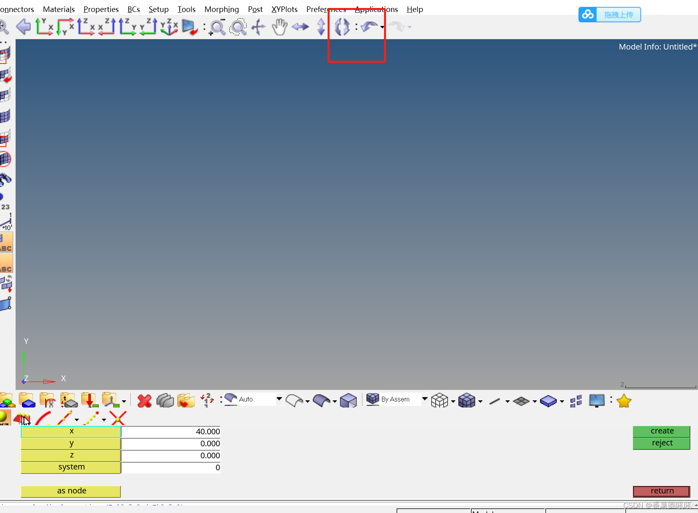The width and height of the screenshot is (698, 513).
Task: Click the rotate dynamic curly-arrows icon
Action: tap(342, 27)
